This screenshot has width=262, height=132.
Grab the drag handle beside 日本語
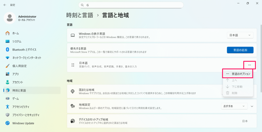coord(73,65)
